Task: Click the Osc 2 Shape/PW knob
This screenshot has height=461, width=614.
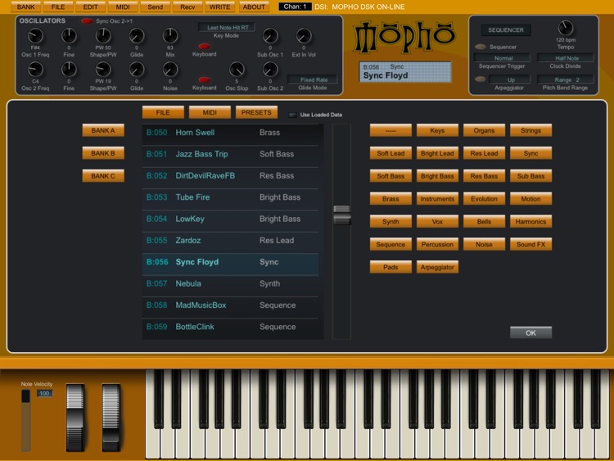Action: click(x=103, y=70)
